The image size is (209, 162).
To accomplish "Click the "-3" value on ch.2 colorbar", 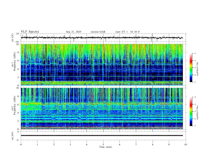I will (194, 97).
